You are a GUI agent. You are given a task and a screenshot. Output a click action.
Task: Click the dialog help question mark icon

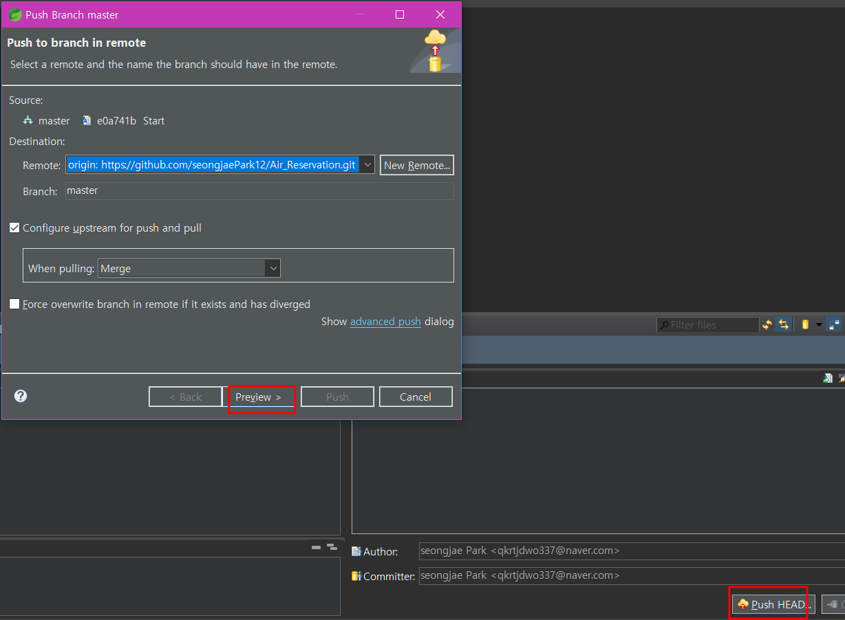click(21, 396)
